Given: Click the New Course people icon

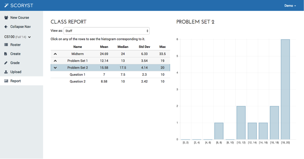Looking at the screenshot, I should click(x=6, y=17).
